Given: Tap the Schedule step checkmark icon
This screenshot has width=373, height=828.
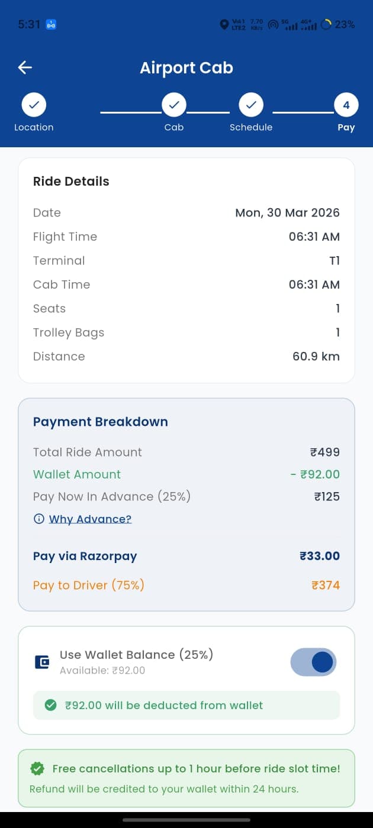Looking at the screenshot, I should click(251, 104).
